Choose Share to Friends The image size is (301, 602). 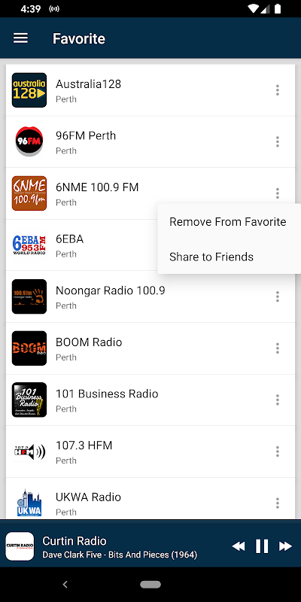pos(229,257)
